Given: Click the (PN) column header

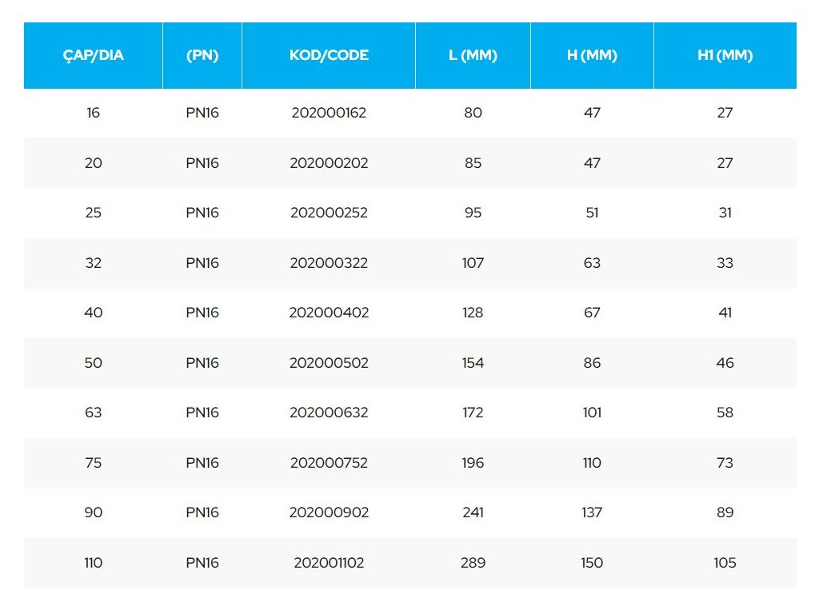Looking at the screenshot, I should click(202, 55).
